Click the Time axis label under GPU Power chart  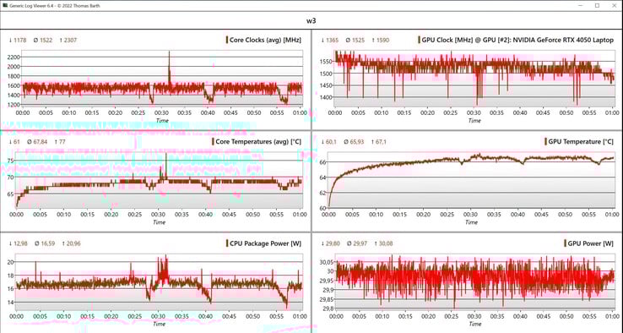pos(475,324)
